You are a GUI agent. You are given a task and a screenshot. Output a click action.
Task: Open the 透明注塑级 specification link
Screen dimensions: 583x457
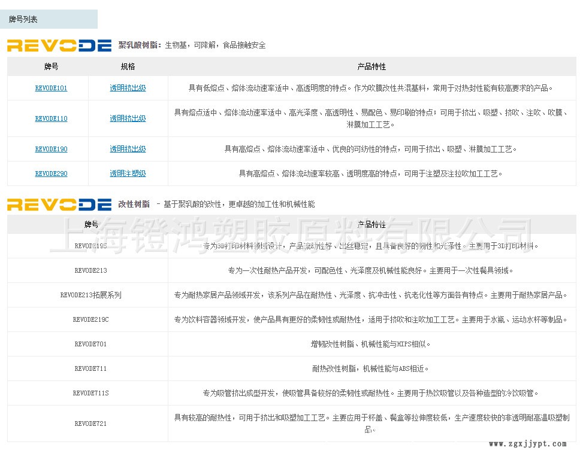click(x=128, y=173)
